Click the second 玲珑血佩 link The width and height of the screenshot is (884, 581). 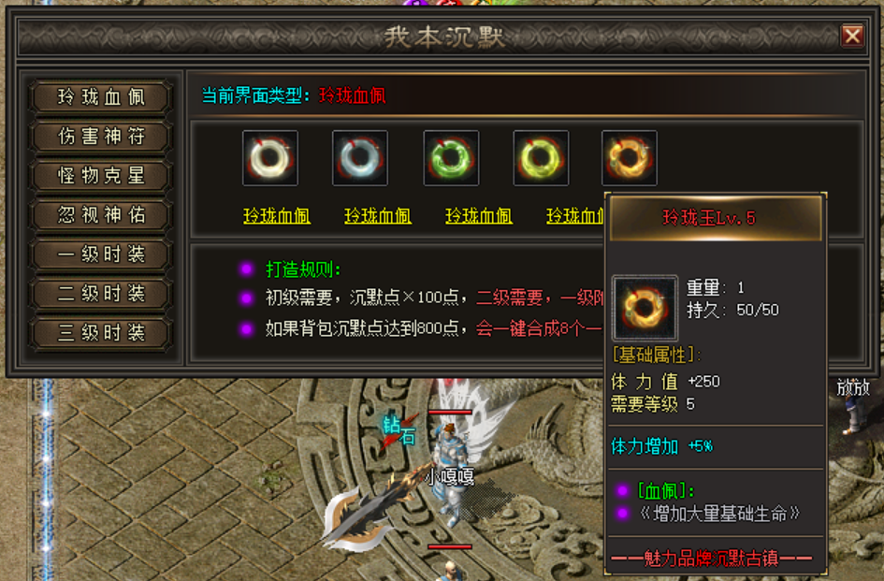[378, 215]
